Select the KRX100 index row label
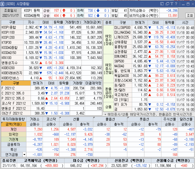 pos(12,58)
